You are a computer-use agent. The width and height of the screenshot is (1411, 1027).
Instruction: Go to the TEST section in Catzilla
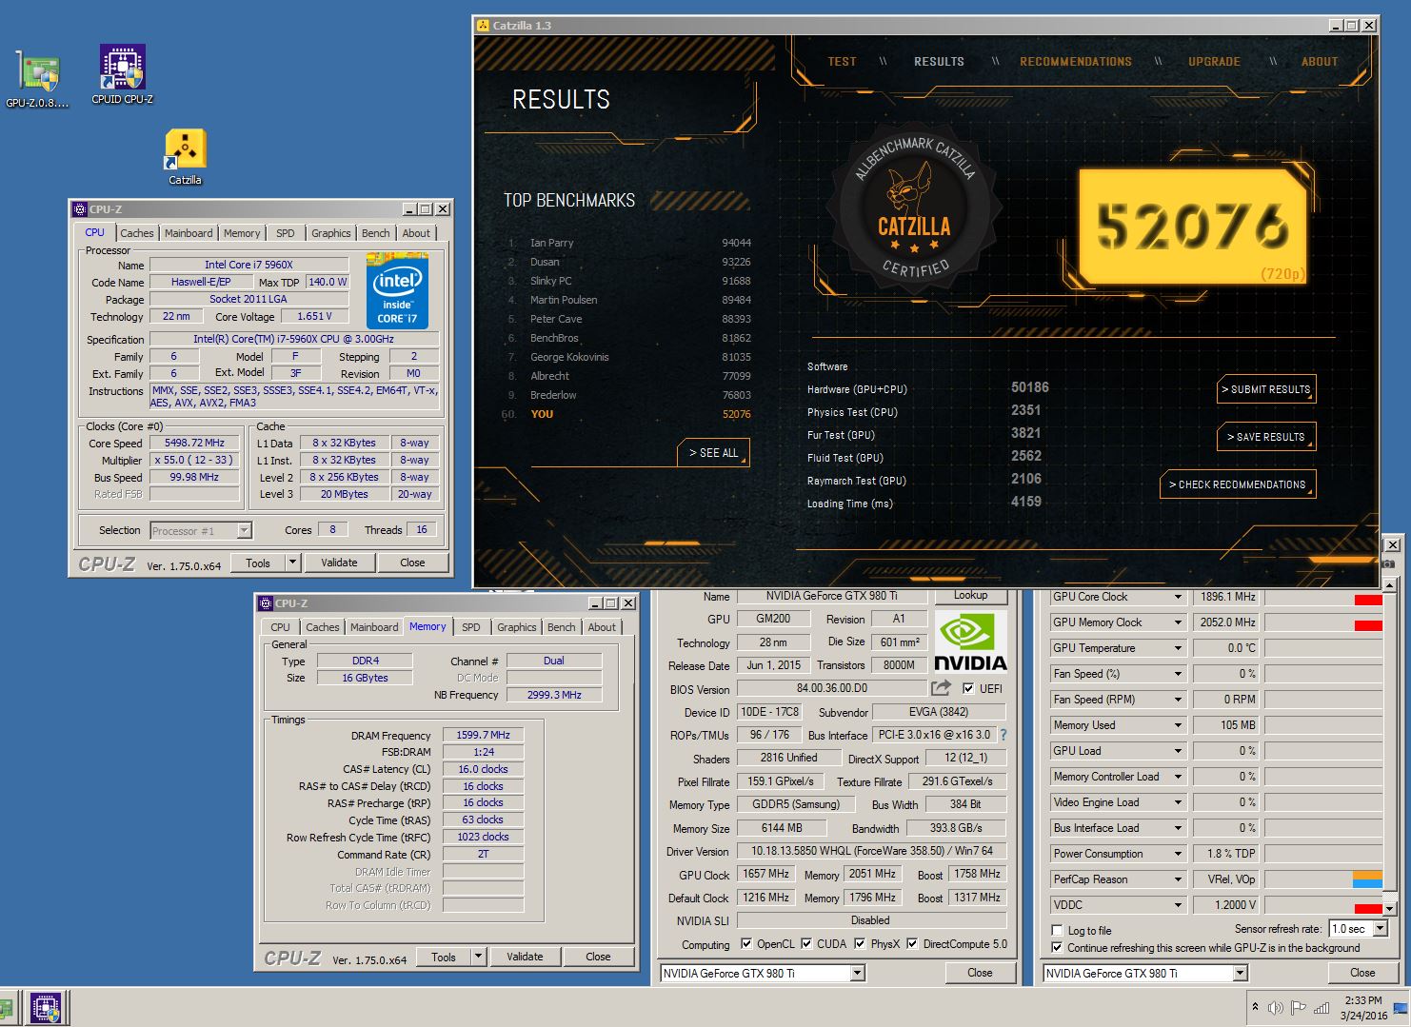tap(842, 62)
